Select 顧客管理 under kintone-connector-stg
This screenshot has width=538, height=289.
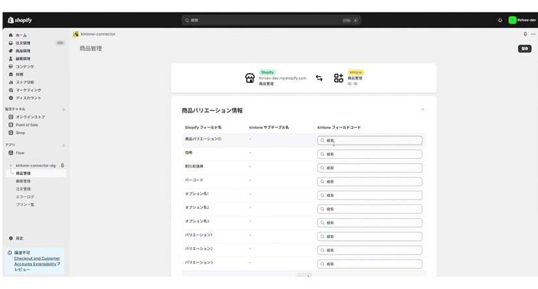click(23, 182)
